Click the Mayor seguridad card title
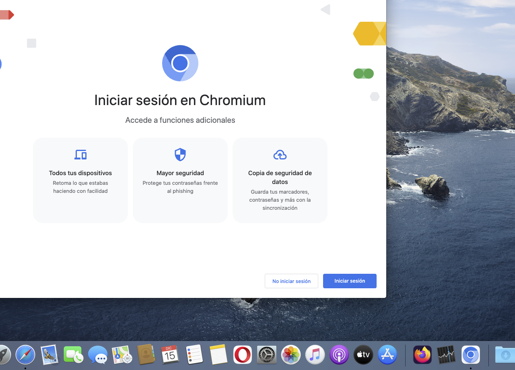The height and width of the screenshot is (370, 515). coord(180,173)
